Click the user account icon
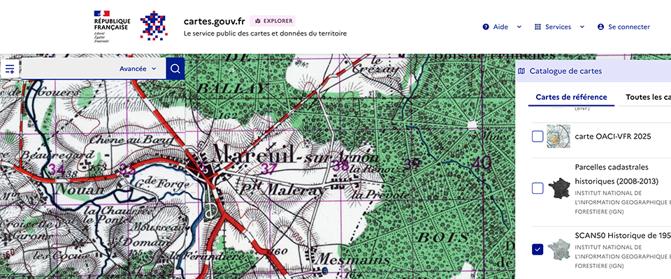This screenshot has height=279, width=671. coord(600,27)
